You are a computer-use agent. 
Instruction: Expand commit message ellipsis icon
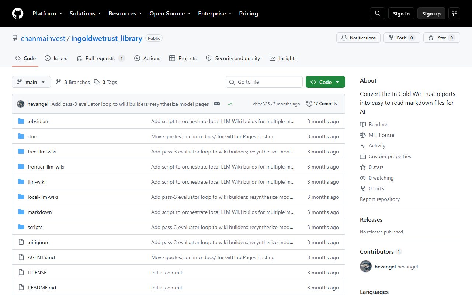pyautogui.click(x=217, y=104)
